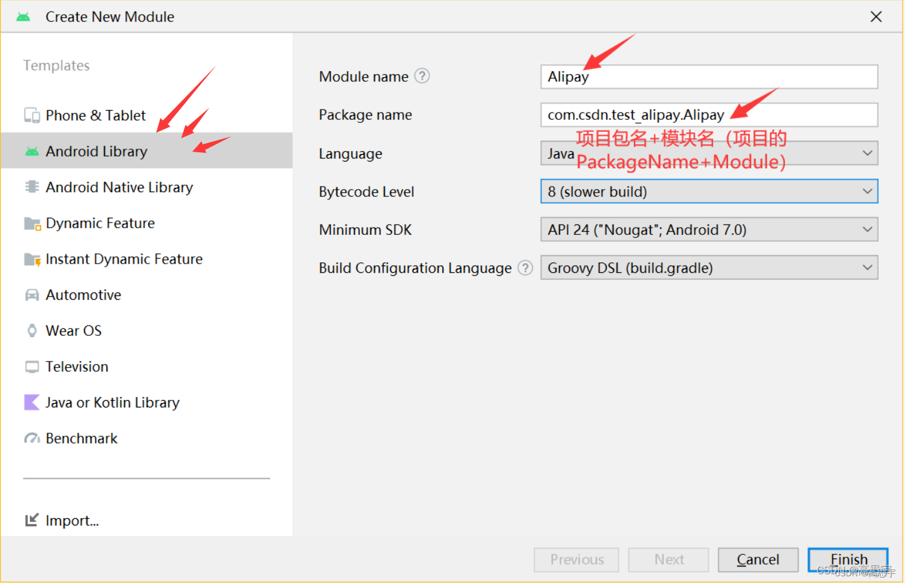Click the Cancel button
The image size is (905, 583).
coord(758,560)
